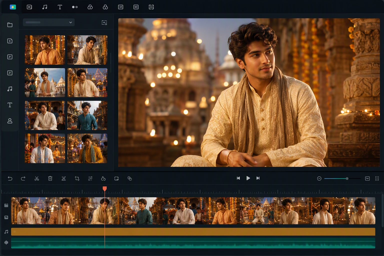Open the person profile icon in the sidebar
This screenshot has height=256, width=384.
point(10,121)
